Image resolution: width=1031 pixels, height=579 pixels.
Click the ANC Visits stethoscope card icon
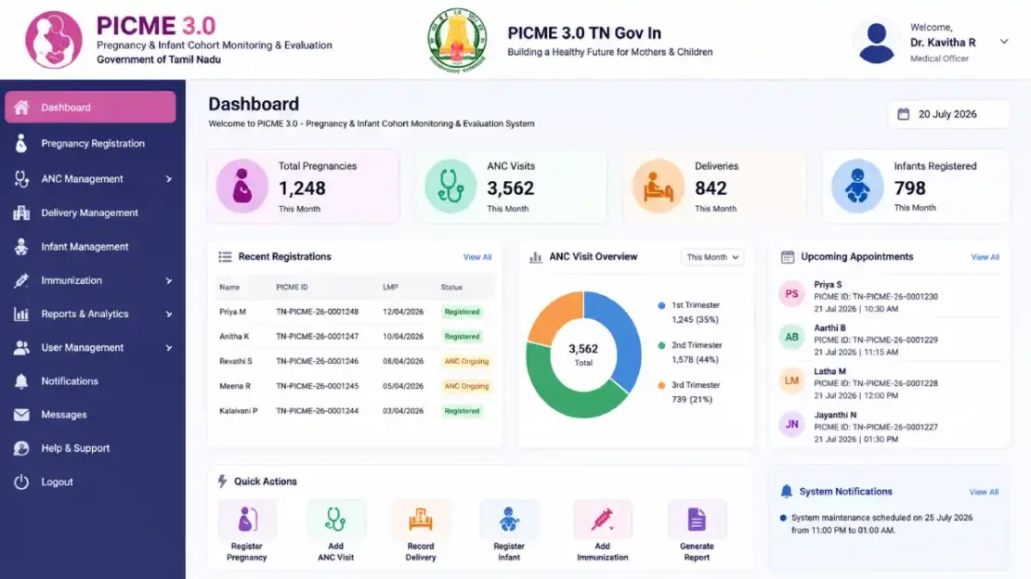(x=450, y=186)
